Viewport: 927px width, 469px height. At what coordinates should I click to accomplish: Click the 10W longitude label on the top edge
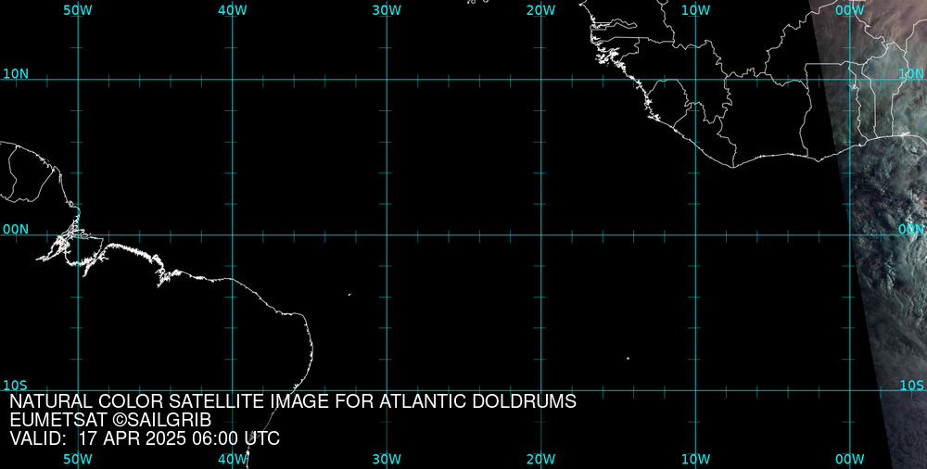695,10
